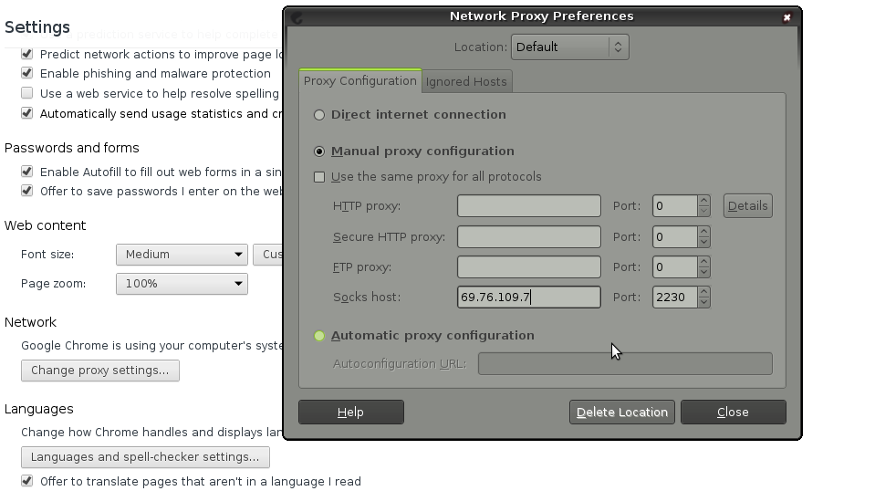Select the Proxy Configuration tab

click(x=359, y=81)
